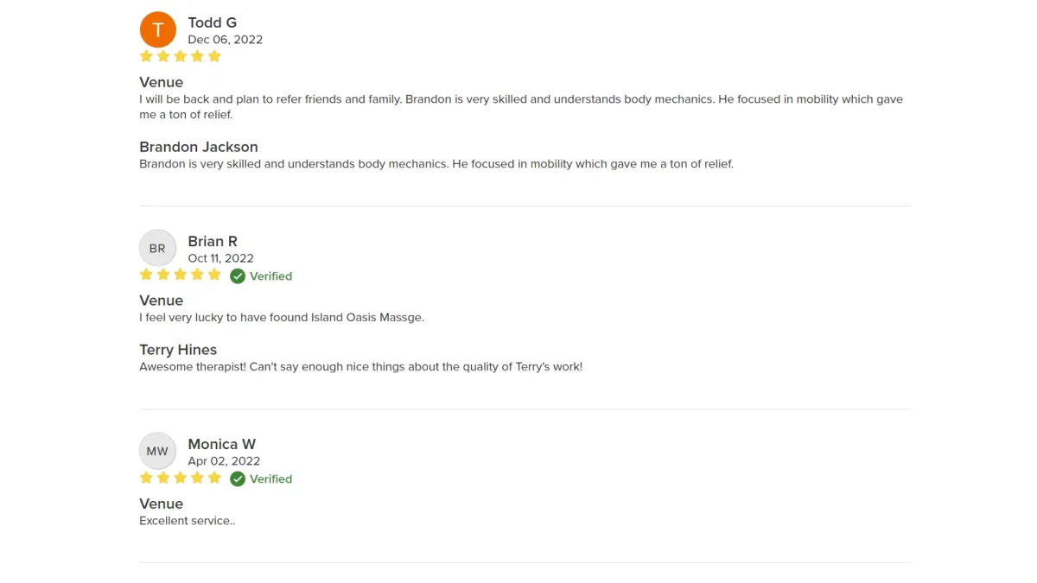The width and height of the screenshot is (1037, 583).
Task: Select the Terry Hines staff heading
Action: 178,350
